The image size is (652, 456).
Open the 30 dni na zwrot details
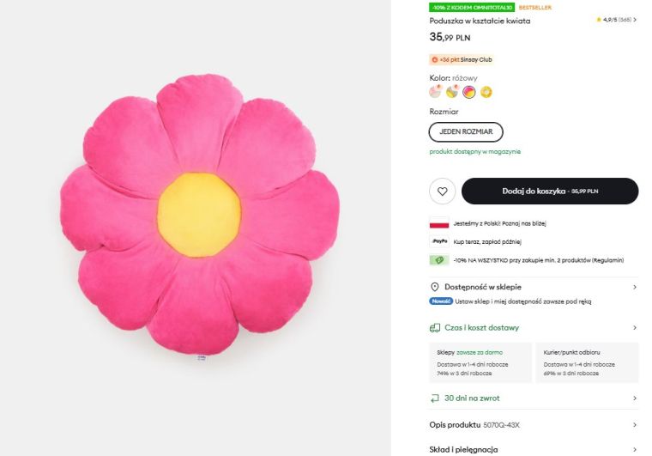click(634, 398)
